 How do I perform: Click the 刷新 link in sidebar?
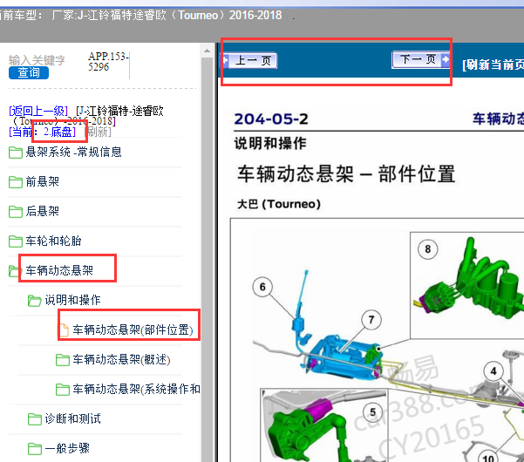pos(98,132)
